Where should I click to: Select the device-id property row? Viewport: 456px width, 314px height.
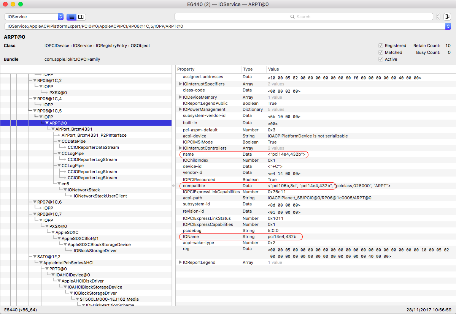(316, 166)
